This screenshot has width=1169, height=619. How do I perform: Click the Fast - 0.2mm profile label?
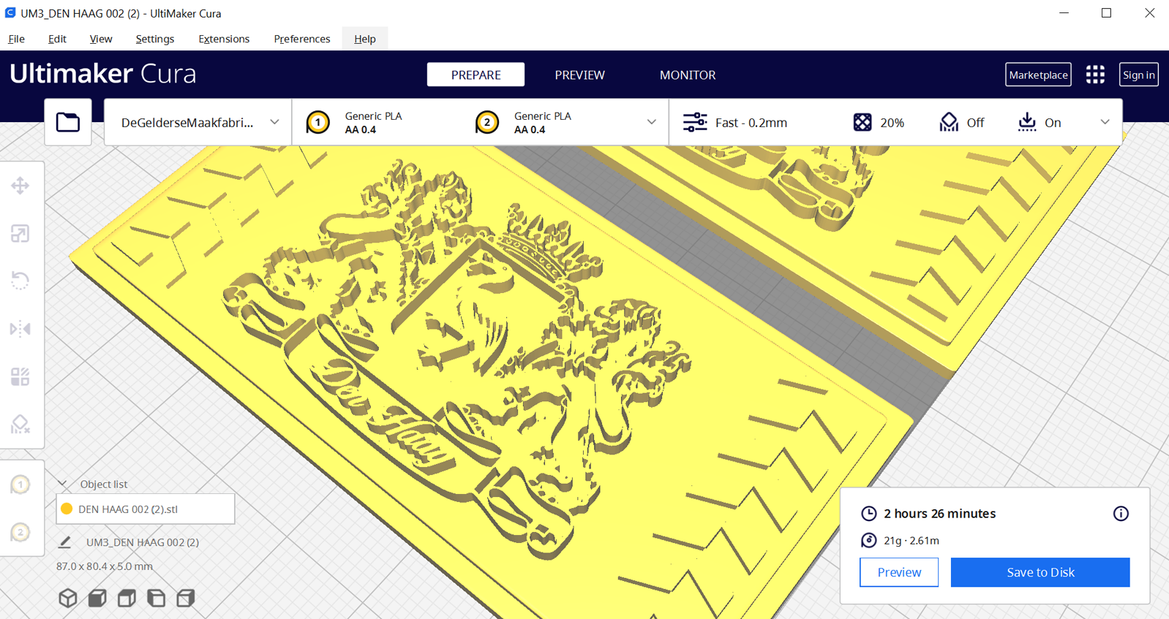click(751, 123)
